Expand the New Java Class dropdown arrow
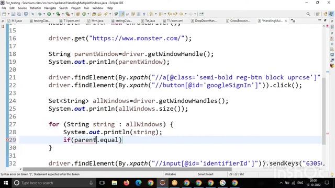 [x=88, y=14]
